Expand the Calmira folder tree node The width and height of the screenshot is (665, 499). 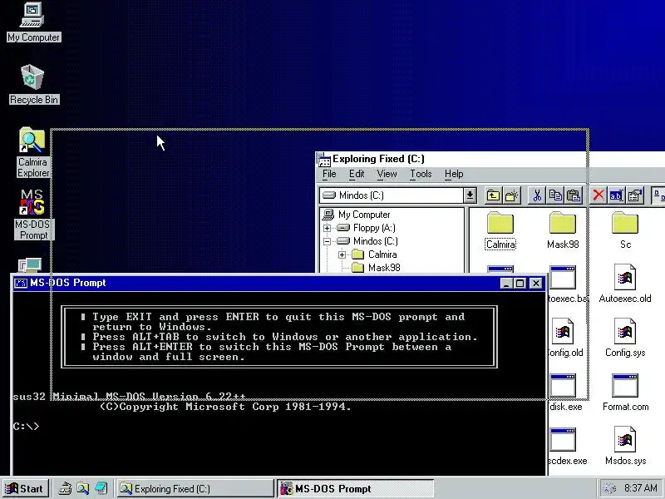tap(342, 254)
